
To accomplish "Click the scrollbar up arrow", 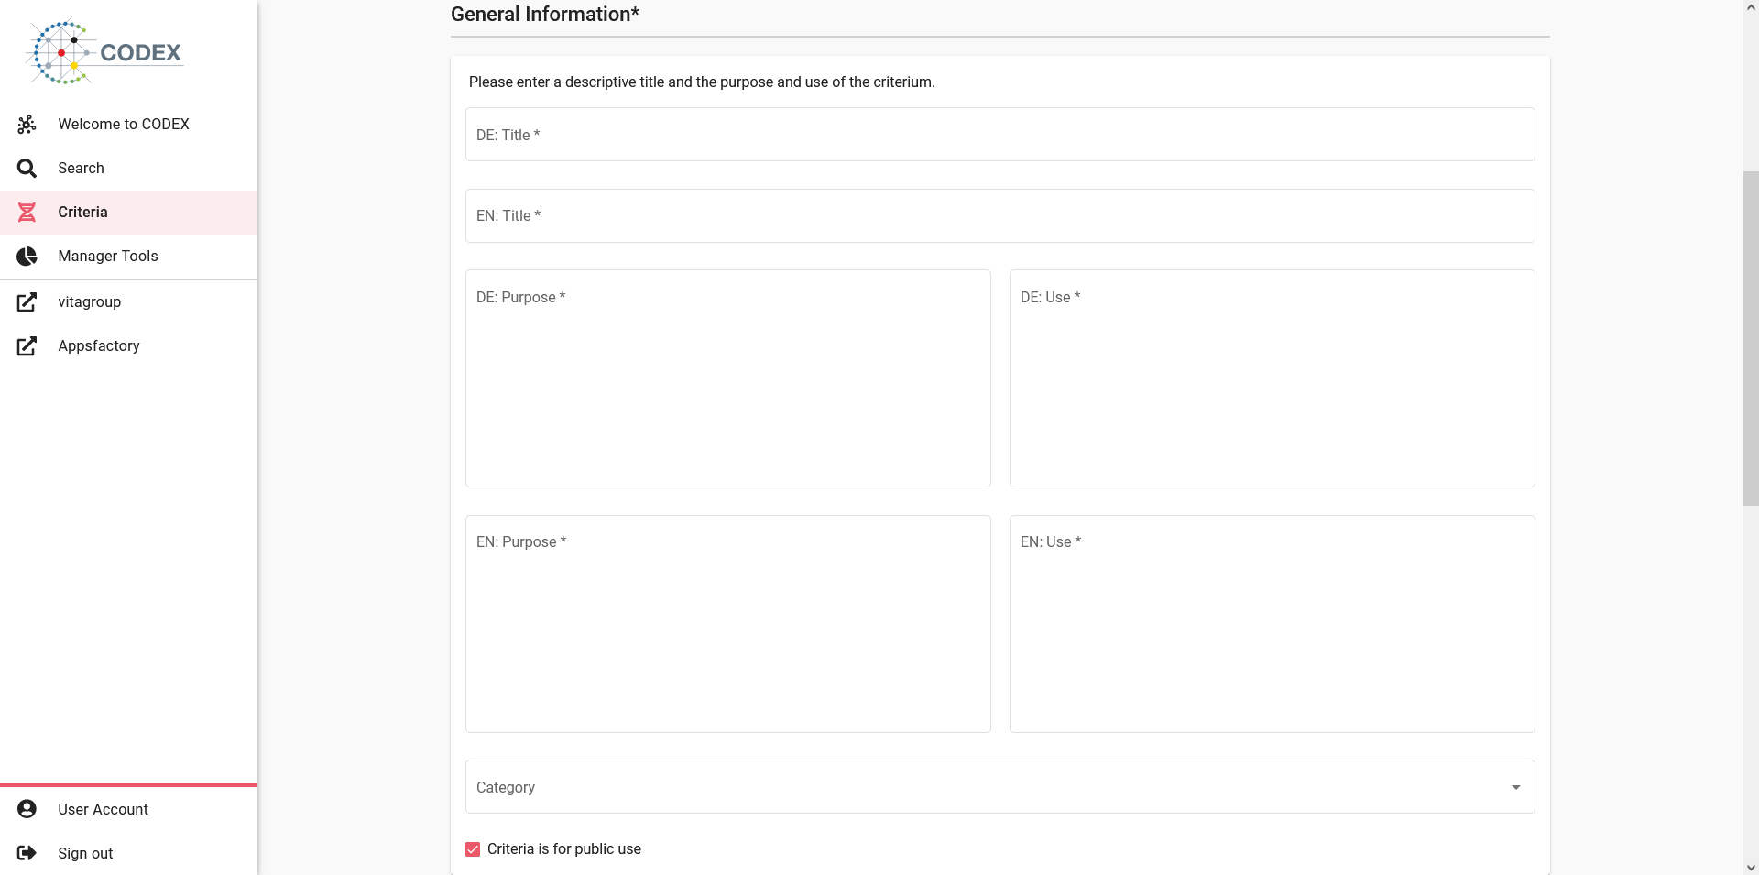I will (1751, 7).
